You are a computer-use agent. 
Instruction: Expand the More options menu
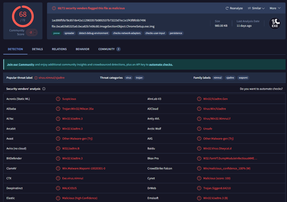click(x=275, y=8)
